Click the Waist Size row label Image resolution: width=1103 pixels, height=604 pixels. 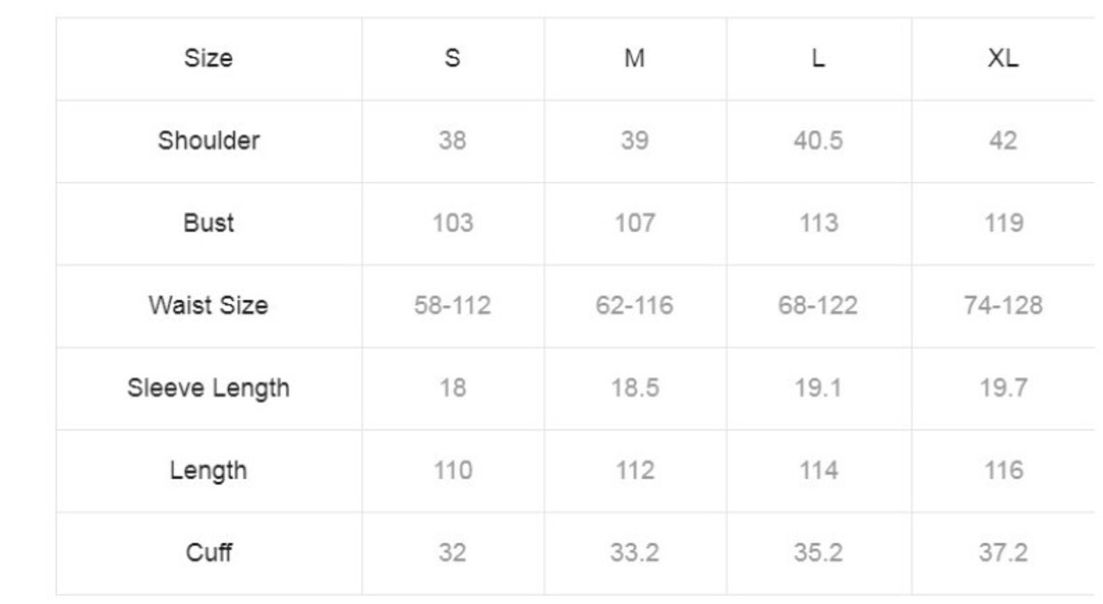[209, 306]
